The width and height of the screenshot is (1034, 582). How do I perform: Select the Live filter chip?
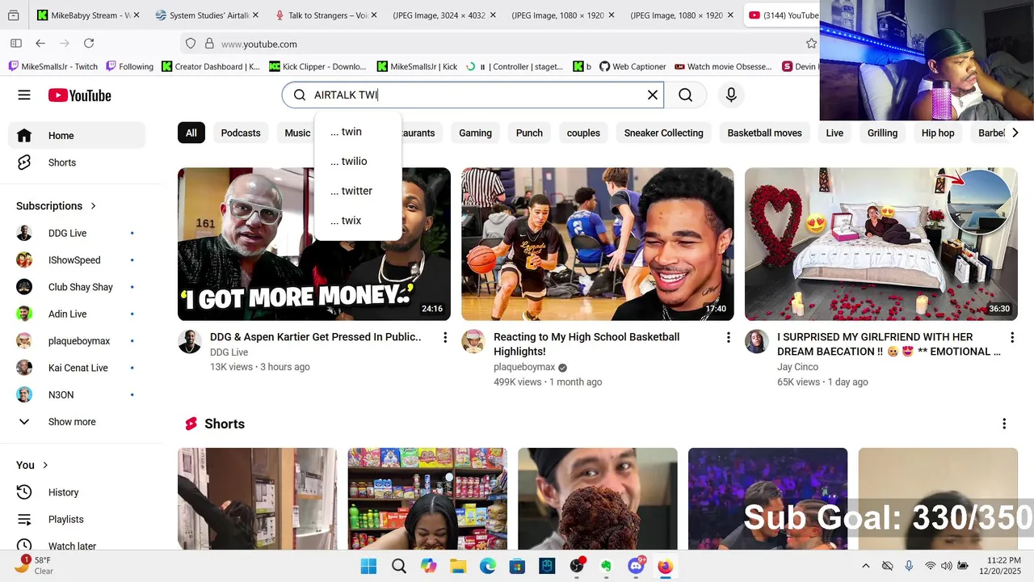click(834, 133)
